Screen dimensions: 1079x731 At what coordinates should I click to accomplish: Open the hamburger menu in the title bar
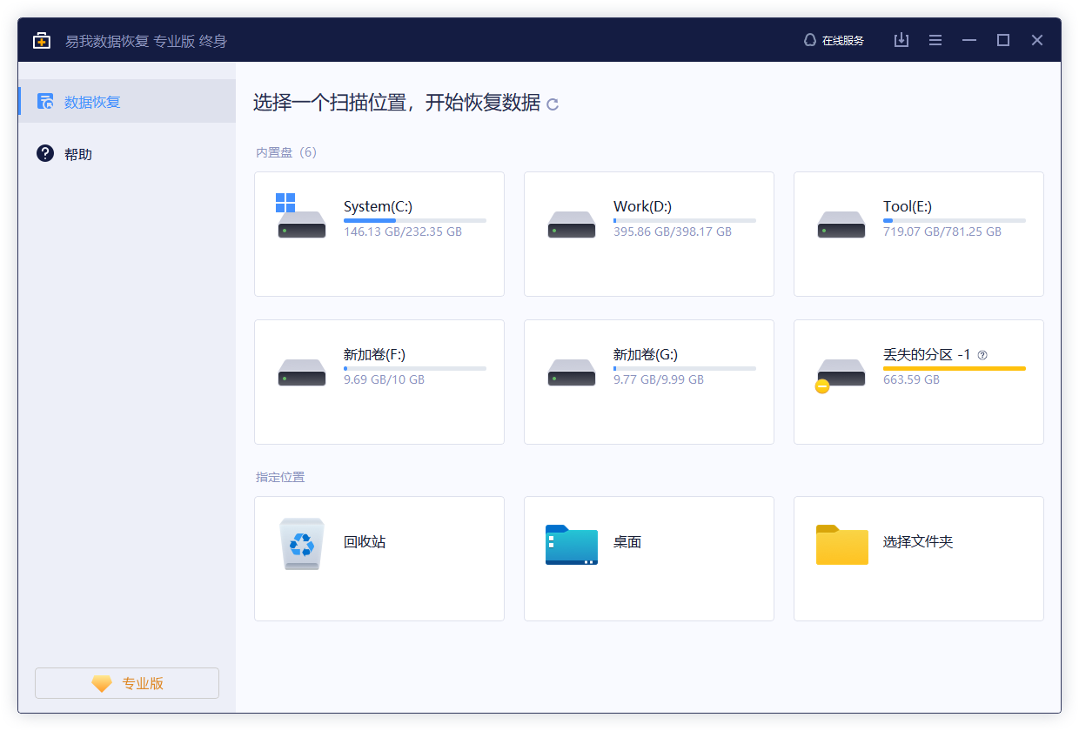tap(935, 40)
